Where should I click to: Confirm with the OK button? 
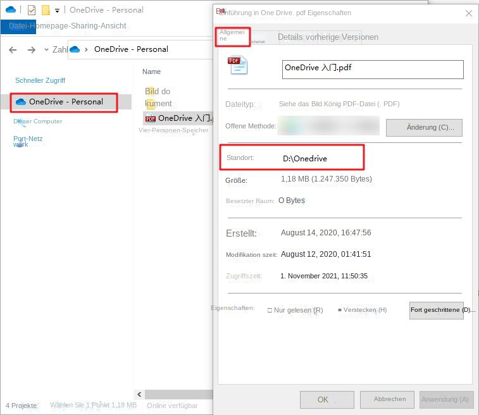pos(327,400)
